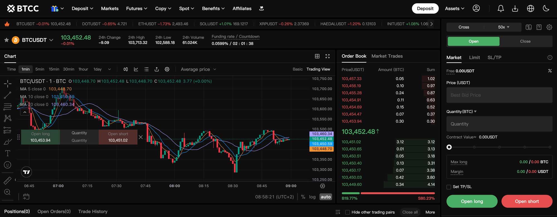Open the 50x leverage dropdown

coord(504,27)
